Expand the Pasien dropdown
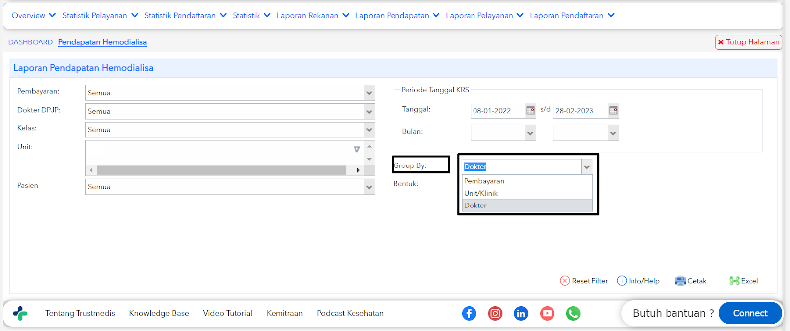The width and height of the screenshot is (790, 331). pos(369,187)
